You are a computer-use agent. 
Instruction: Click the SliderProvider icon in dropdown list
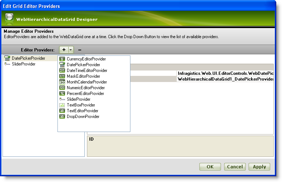coord(62,99)
